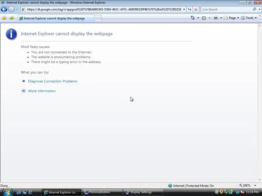262x196 pixels.
Task: Click the muted volume tray icon
Action: pos(242,192)
